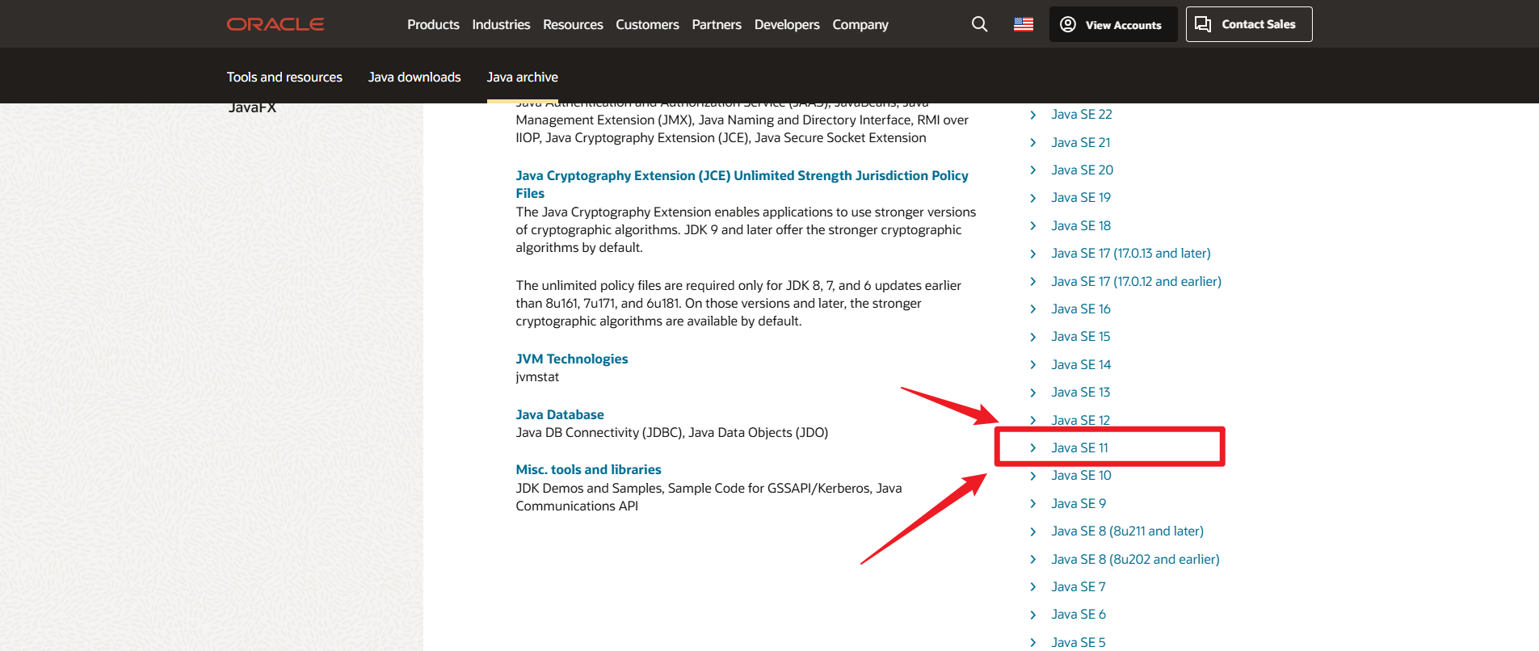Go to Java SE 12 archive
1539x651 pixels.
tap(1081, 420)
